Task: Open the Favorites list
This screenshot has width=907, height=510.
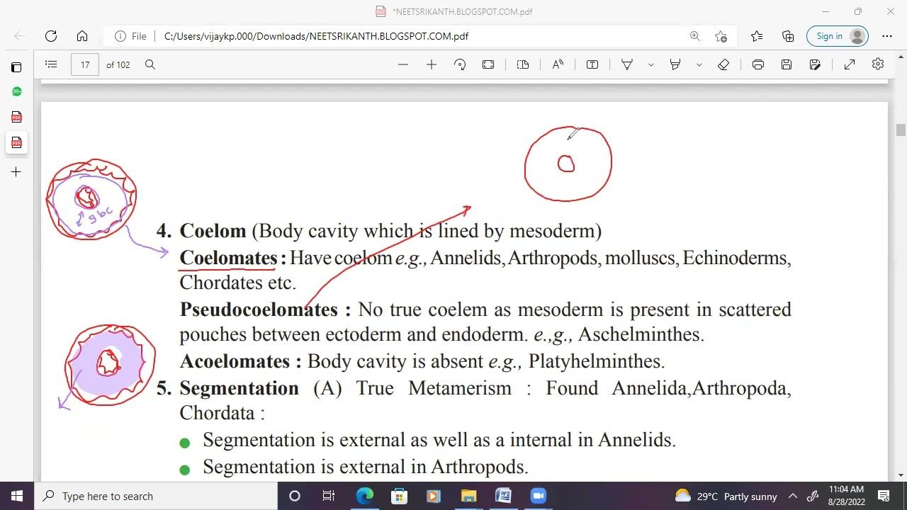Action: (757, 36)
